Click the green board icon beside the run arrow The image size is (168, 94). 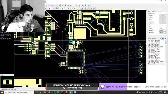63,8
